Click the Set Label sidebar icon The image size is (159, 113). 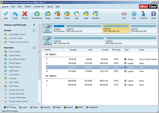point(5,78)
